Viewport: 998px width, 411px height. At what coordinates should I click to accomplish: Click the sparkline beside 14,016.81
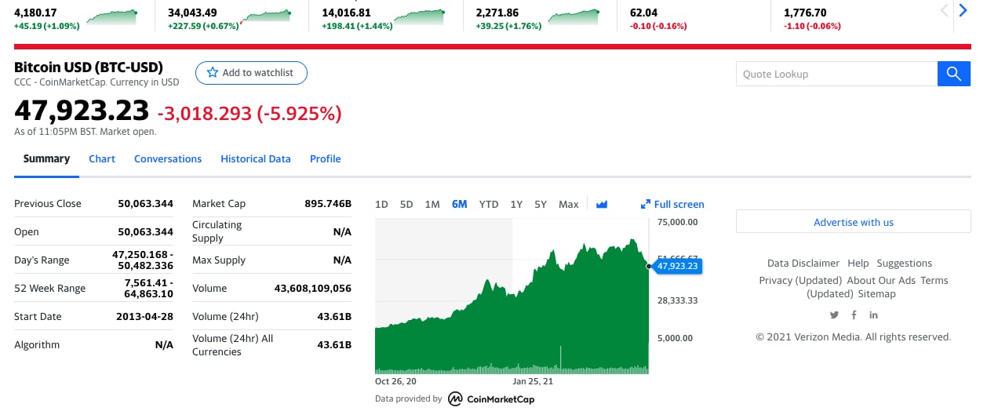click(418, 18)
